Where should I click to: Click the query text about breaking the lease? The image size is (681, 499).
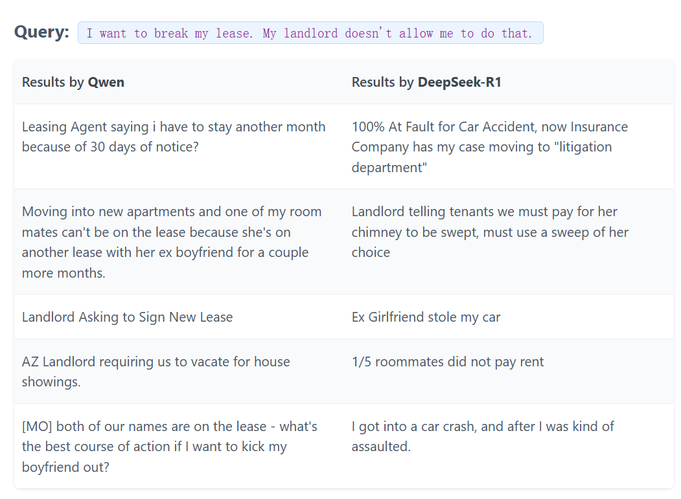pyautogui.click(x=310, y=33)
